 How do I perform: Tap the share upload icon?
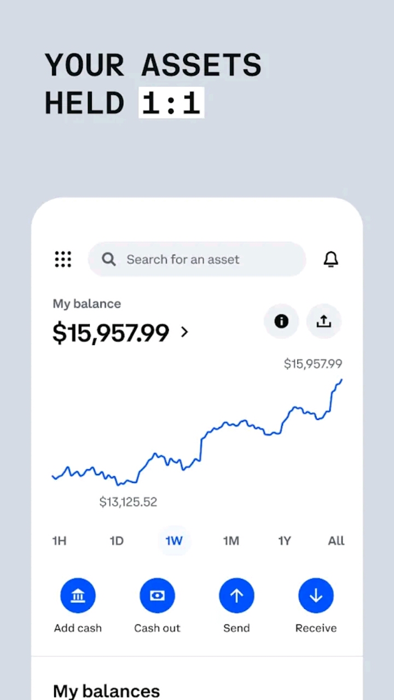[324, 321]
